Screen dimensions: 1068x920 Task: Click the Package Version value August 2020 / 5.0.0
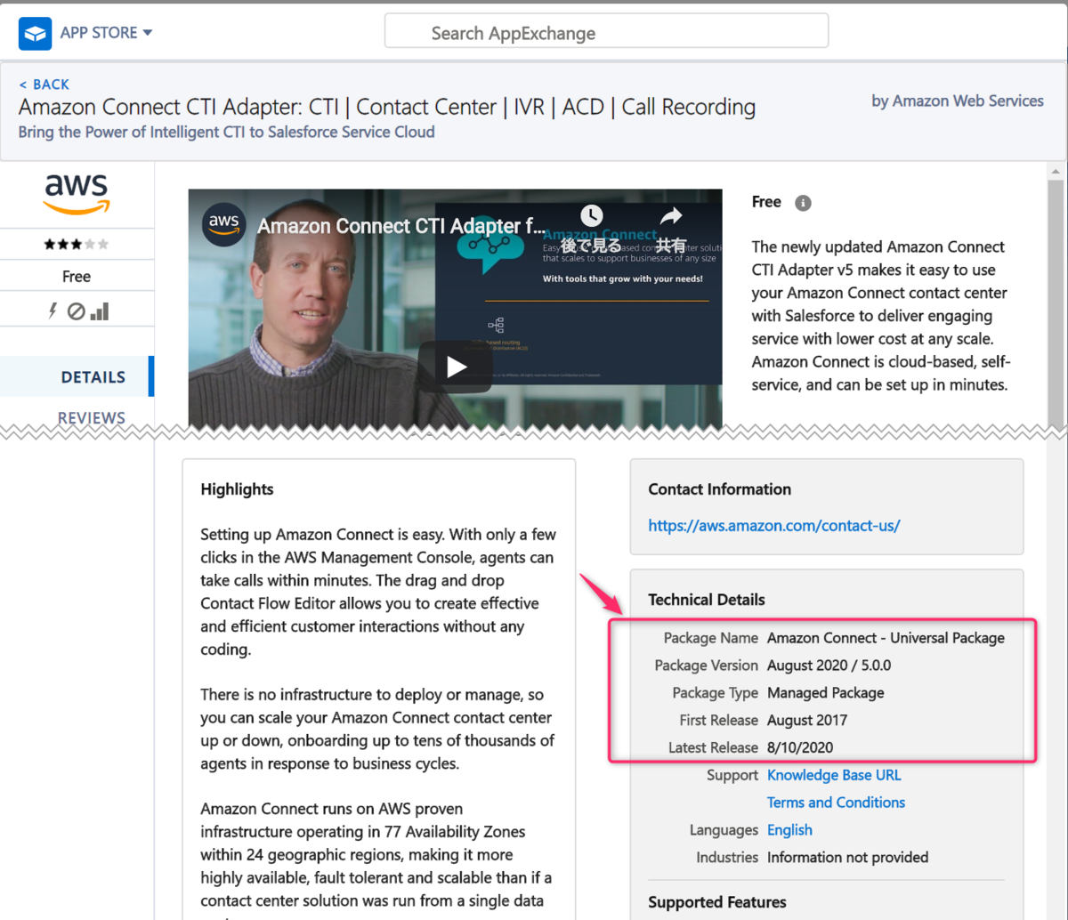pos(829,666)
